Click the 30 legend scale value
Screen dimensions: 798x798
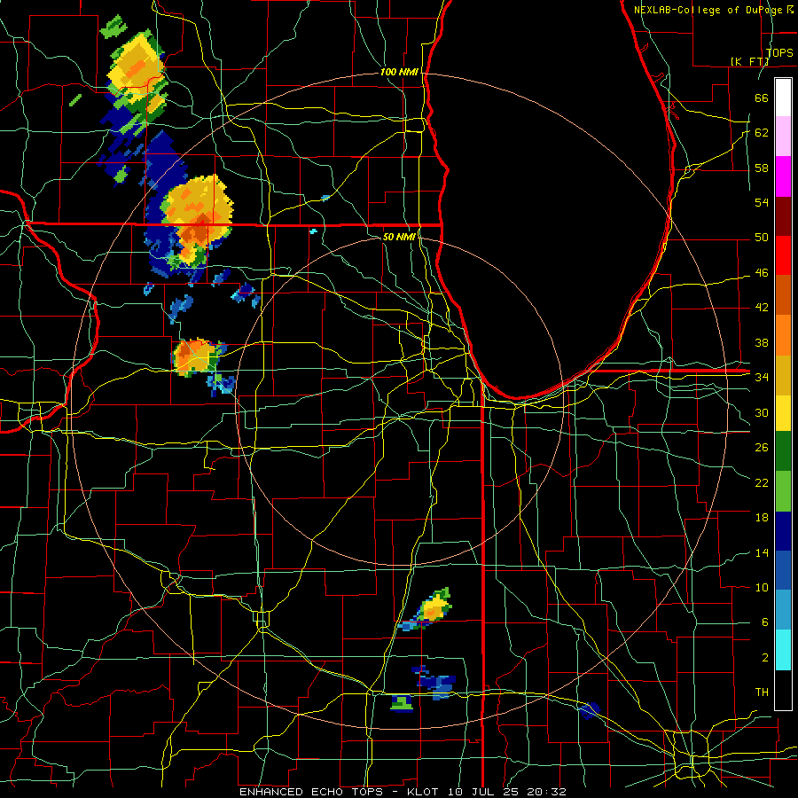(762, 412)
